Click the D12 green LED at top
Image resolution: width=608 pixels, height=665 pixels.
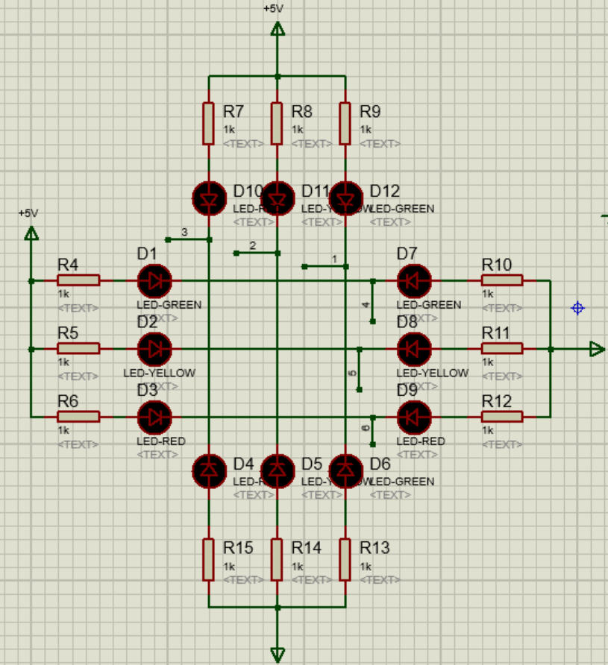[x=345, y=198]
